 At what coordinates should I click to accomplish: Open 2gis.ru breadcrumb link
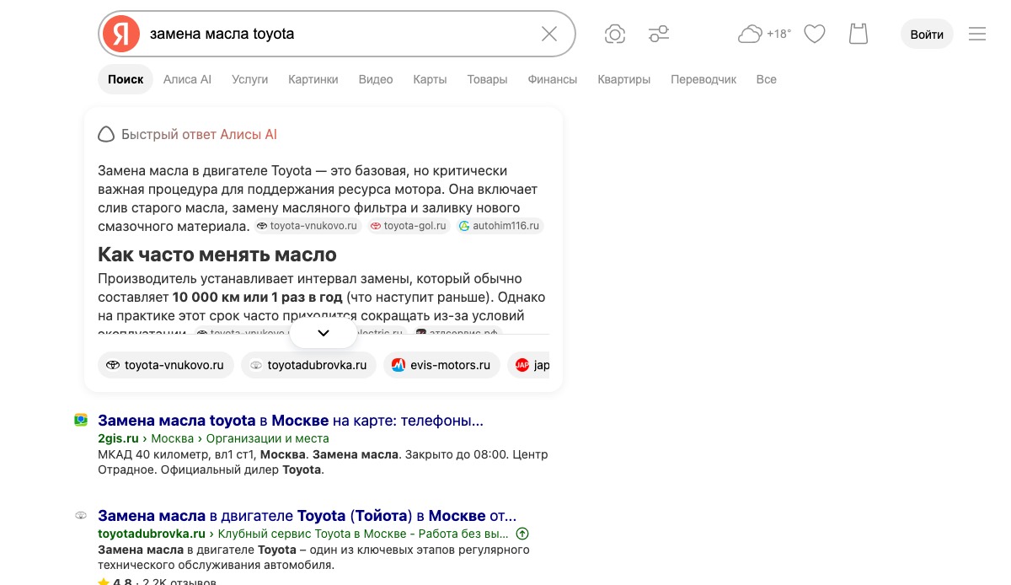(117, 438)
